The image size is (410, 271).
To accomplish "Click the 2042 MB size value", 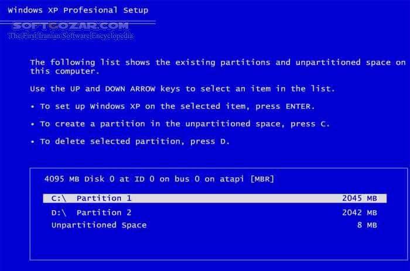I will [359, 212].
